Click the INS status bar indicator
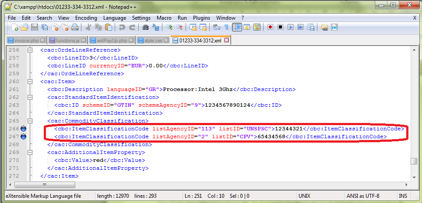 point(403,196)
